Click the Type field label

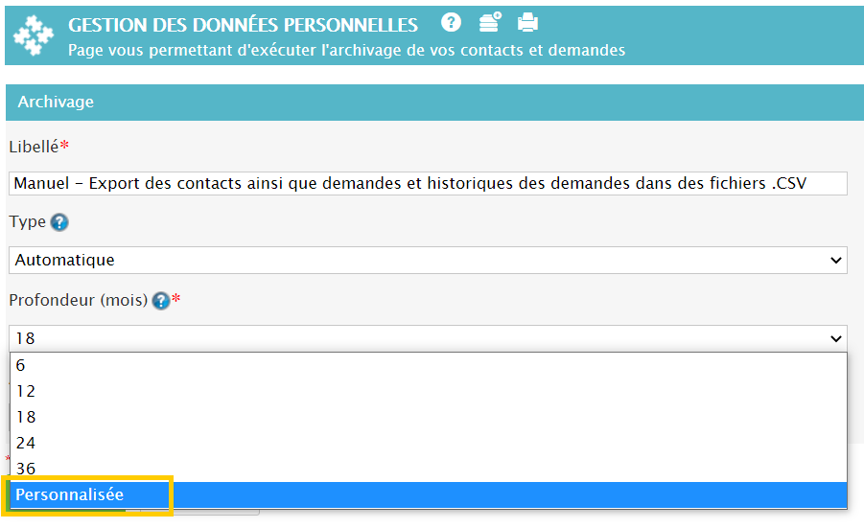click(27, 221)
